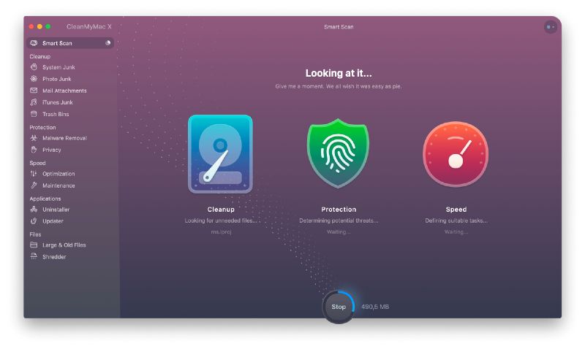Viewport: 585px width, 349px height.
Task: Select Trash Bins label
Action: [x=56, y=114]
